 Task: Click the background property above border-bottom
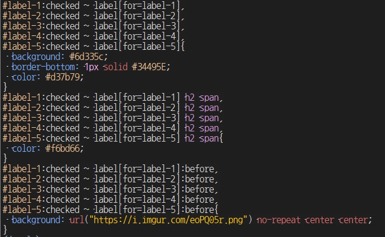[36, 56]
